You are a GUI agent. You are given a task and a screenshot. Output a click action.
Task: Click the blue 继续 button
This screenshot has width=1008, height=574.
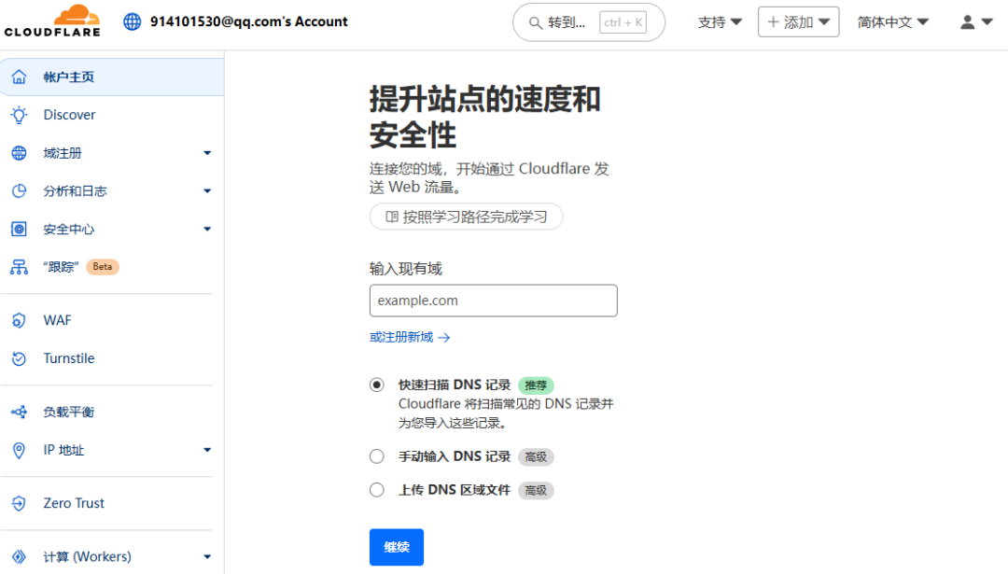coord(397,547)
